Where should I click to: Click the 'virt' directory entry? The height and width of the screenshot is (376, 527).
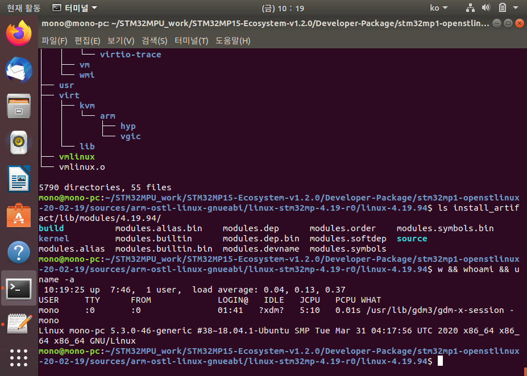[69, 95]
